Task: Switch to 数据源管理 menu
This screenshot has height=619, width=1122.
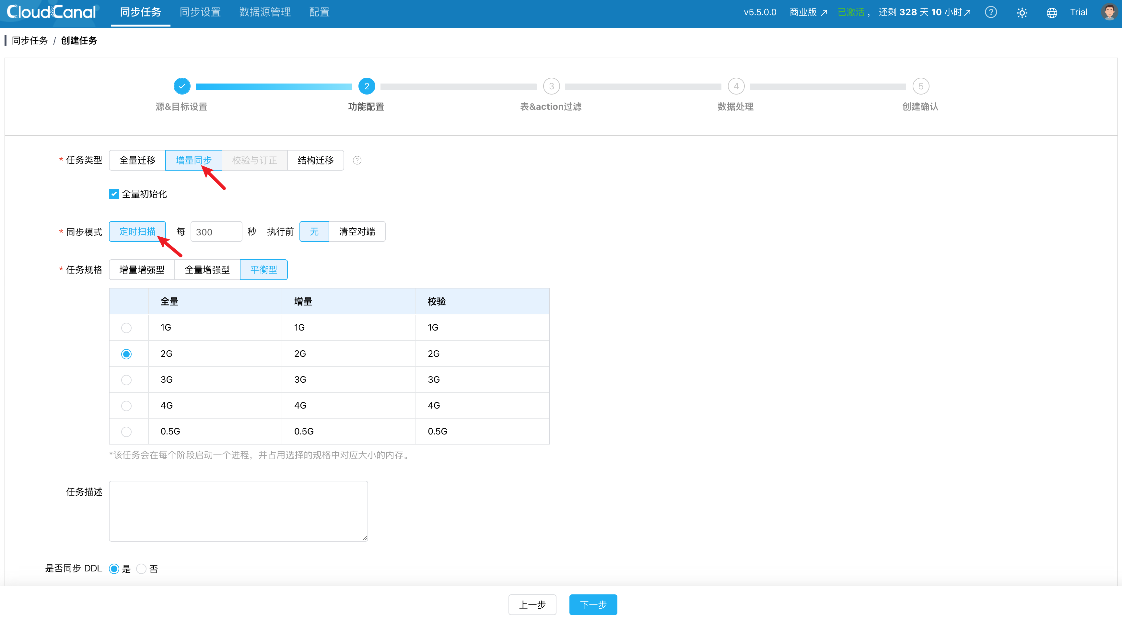Action: 265,12
